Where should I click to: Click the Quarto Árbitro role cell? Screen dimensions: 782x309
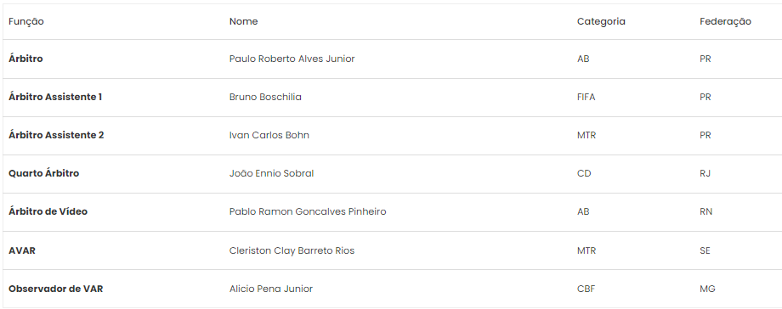coord(44,173)
